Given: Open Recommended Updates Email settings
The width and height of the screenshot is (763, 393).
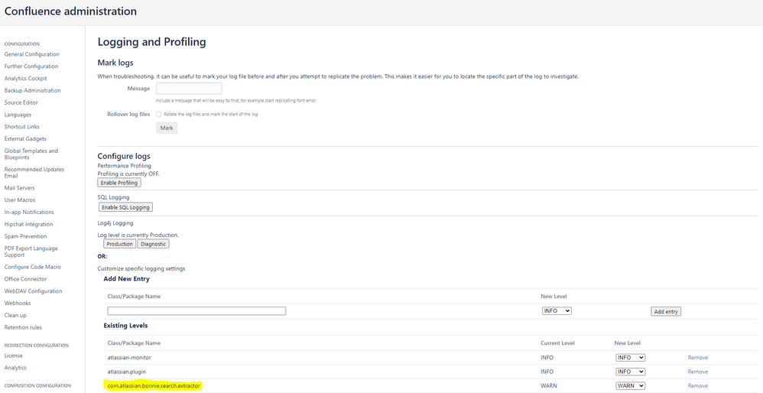Looking at the screenshot, I should [x=34, y=173].
